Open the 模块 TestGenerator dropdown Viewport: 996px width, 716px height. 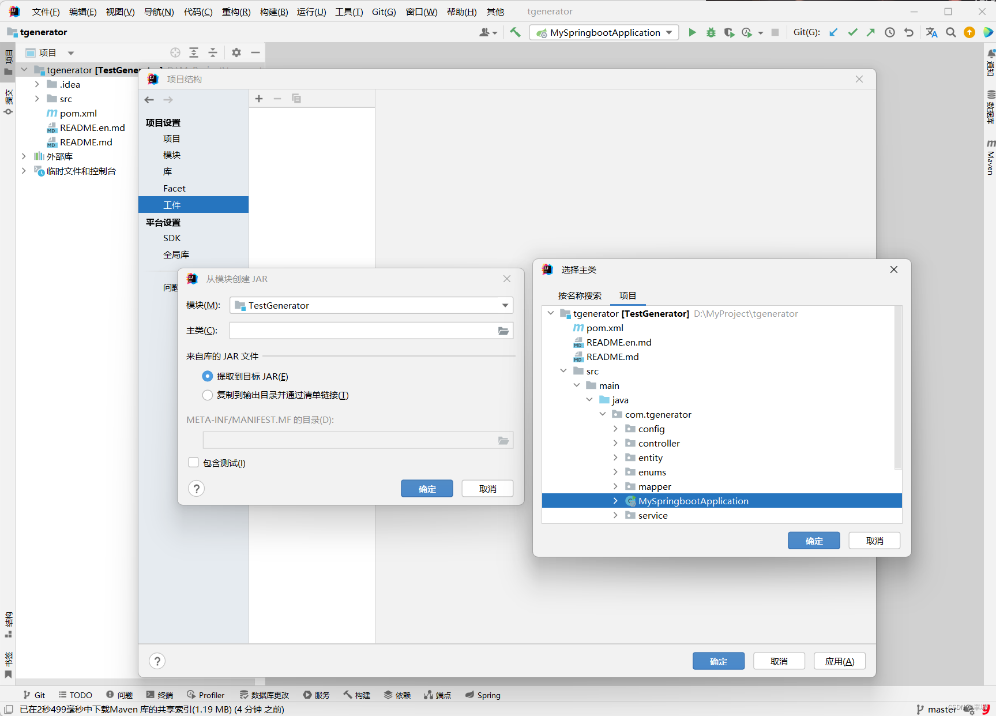[x=371, y=305]
